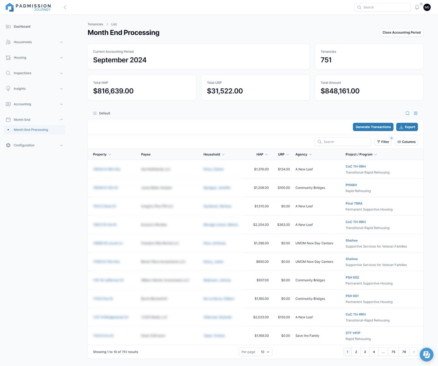Expand the Accounting menu chevron
Image resolution: width=438 pixels, height=366 pixels.
61,104
